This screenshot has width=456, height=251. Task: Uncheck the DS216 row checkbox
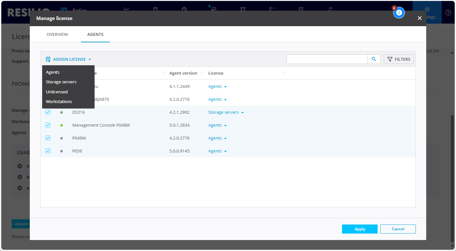pos(48,112)
